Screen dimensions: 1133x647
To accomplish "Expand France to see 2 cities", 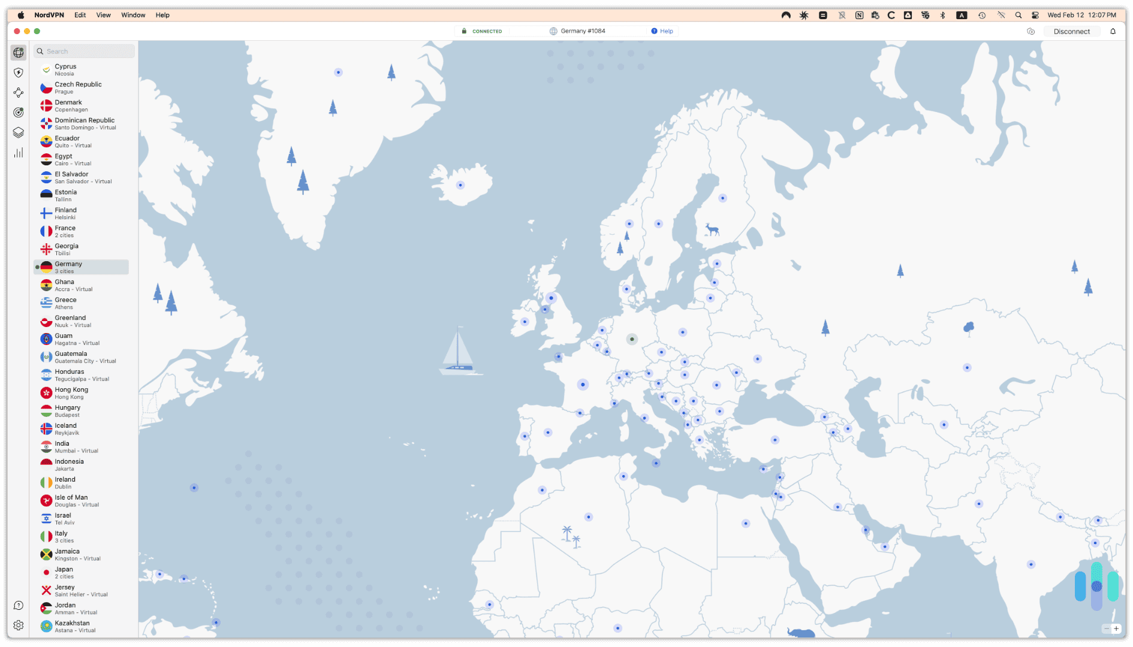I will pyautogui.click(x=81, y=231).
